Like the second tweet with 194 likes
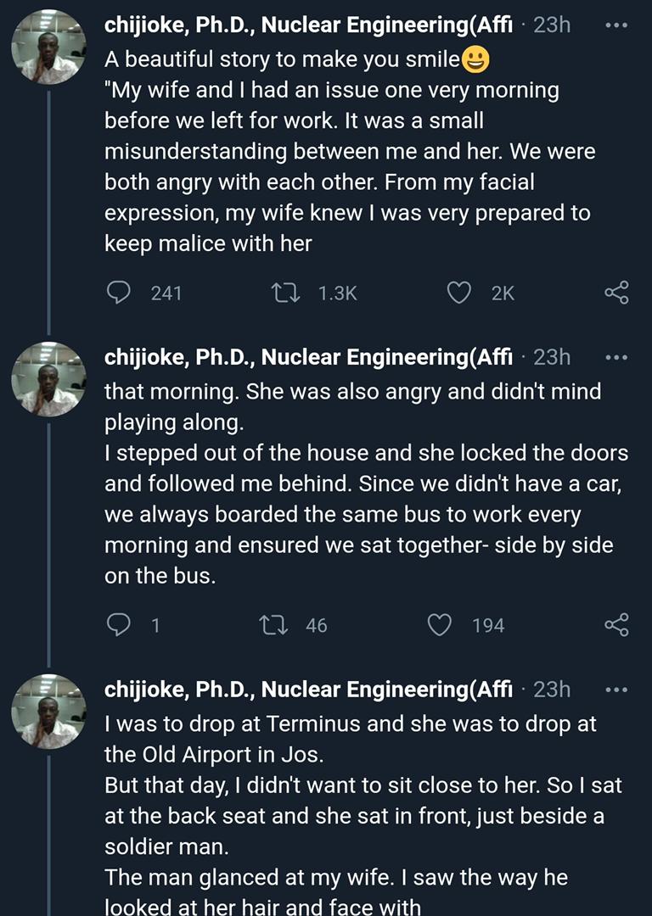The width and height of the screenshot is (652, 916). 440,625
